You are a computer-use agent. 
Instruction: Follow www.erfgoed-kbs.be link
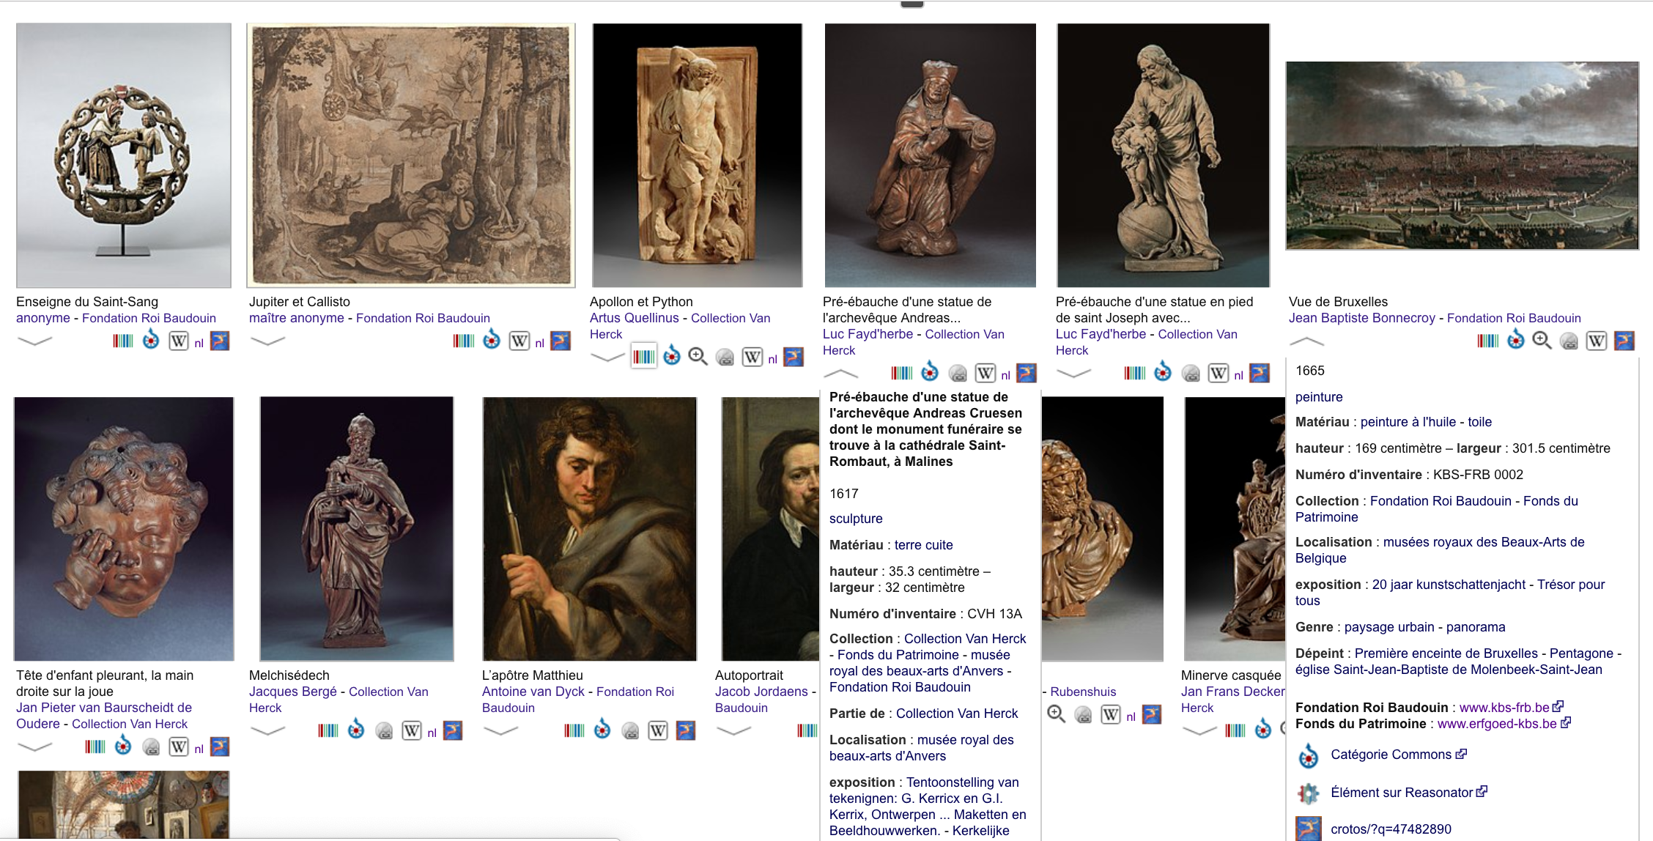click(x=1497, y=724)
